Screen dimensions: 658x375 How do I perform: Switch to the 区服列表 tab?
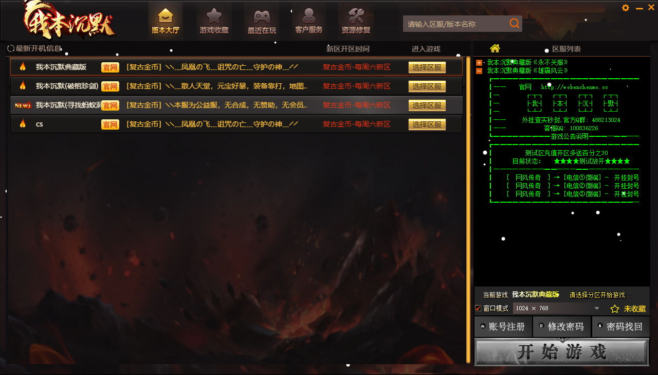[566, 49]
